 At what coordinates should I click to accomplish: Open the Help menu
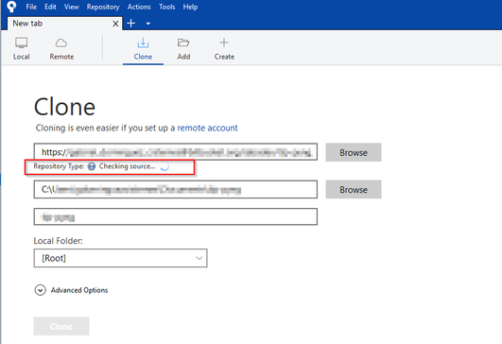tap(190, 7)
